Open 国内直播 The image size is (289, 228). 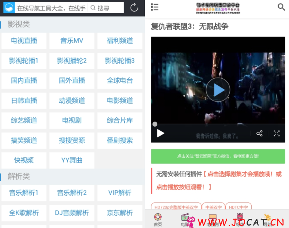tap(24, 81)
